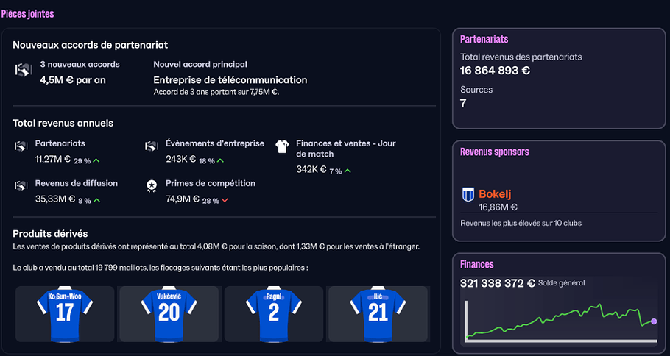Select the Pagni number 2 jersey
This screenshot has height=356, width=670.
tap(273, 314)
